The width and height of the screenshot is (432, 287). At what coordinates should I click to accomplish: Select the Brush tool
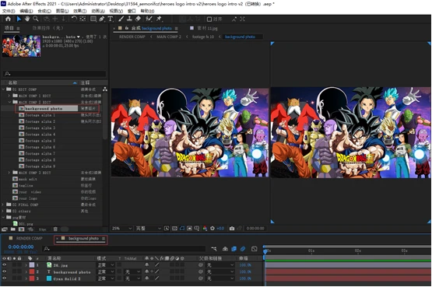pos(121,19)
